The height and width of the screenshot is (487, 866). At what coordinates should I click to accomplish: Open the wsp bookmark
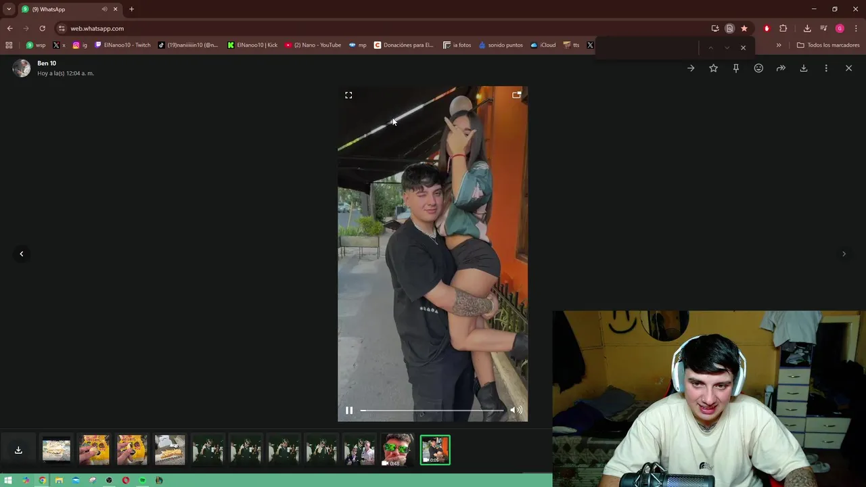[36, 45]
